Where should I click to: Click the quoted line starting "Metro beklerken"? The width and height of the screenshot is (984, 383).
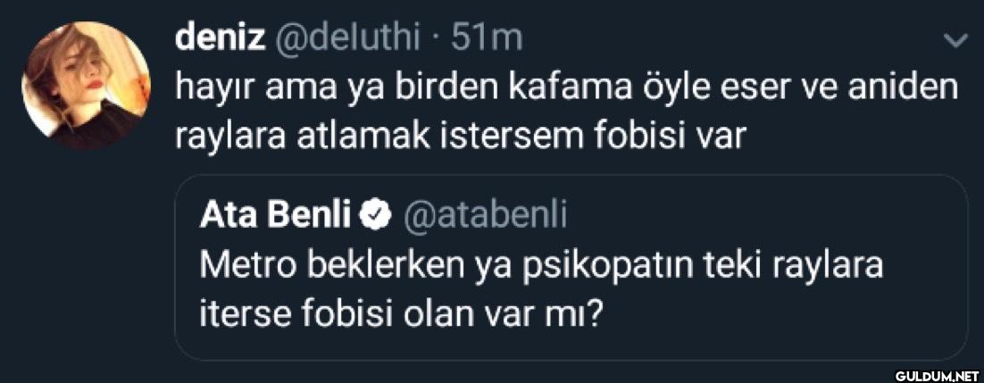click(x=542, y=265)
